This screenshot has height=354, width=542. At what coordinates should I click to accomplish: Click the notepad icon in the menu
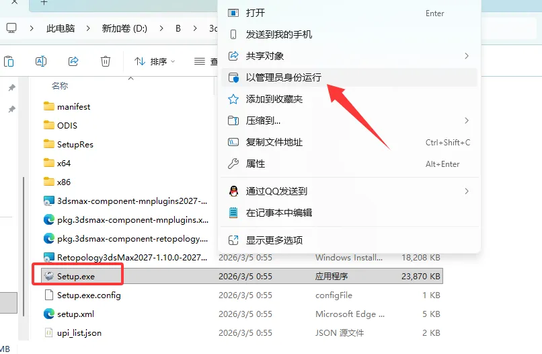(x=233, y=213)
